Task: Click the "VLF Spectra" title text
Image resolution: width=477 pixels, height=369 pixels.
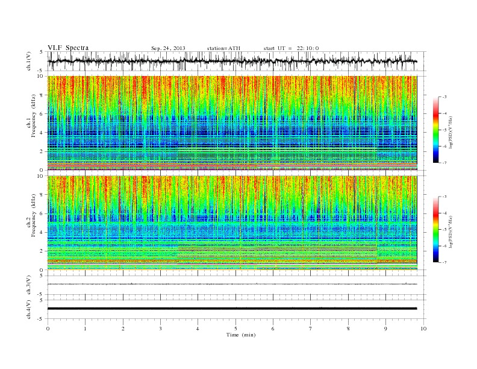Action: click(x=68, y=48)
